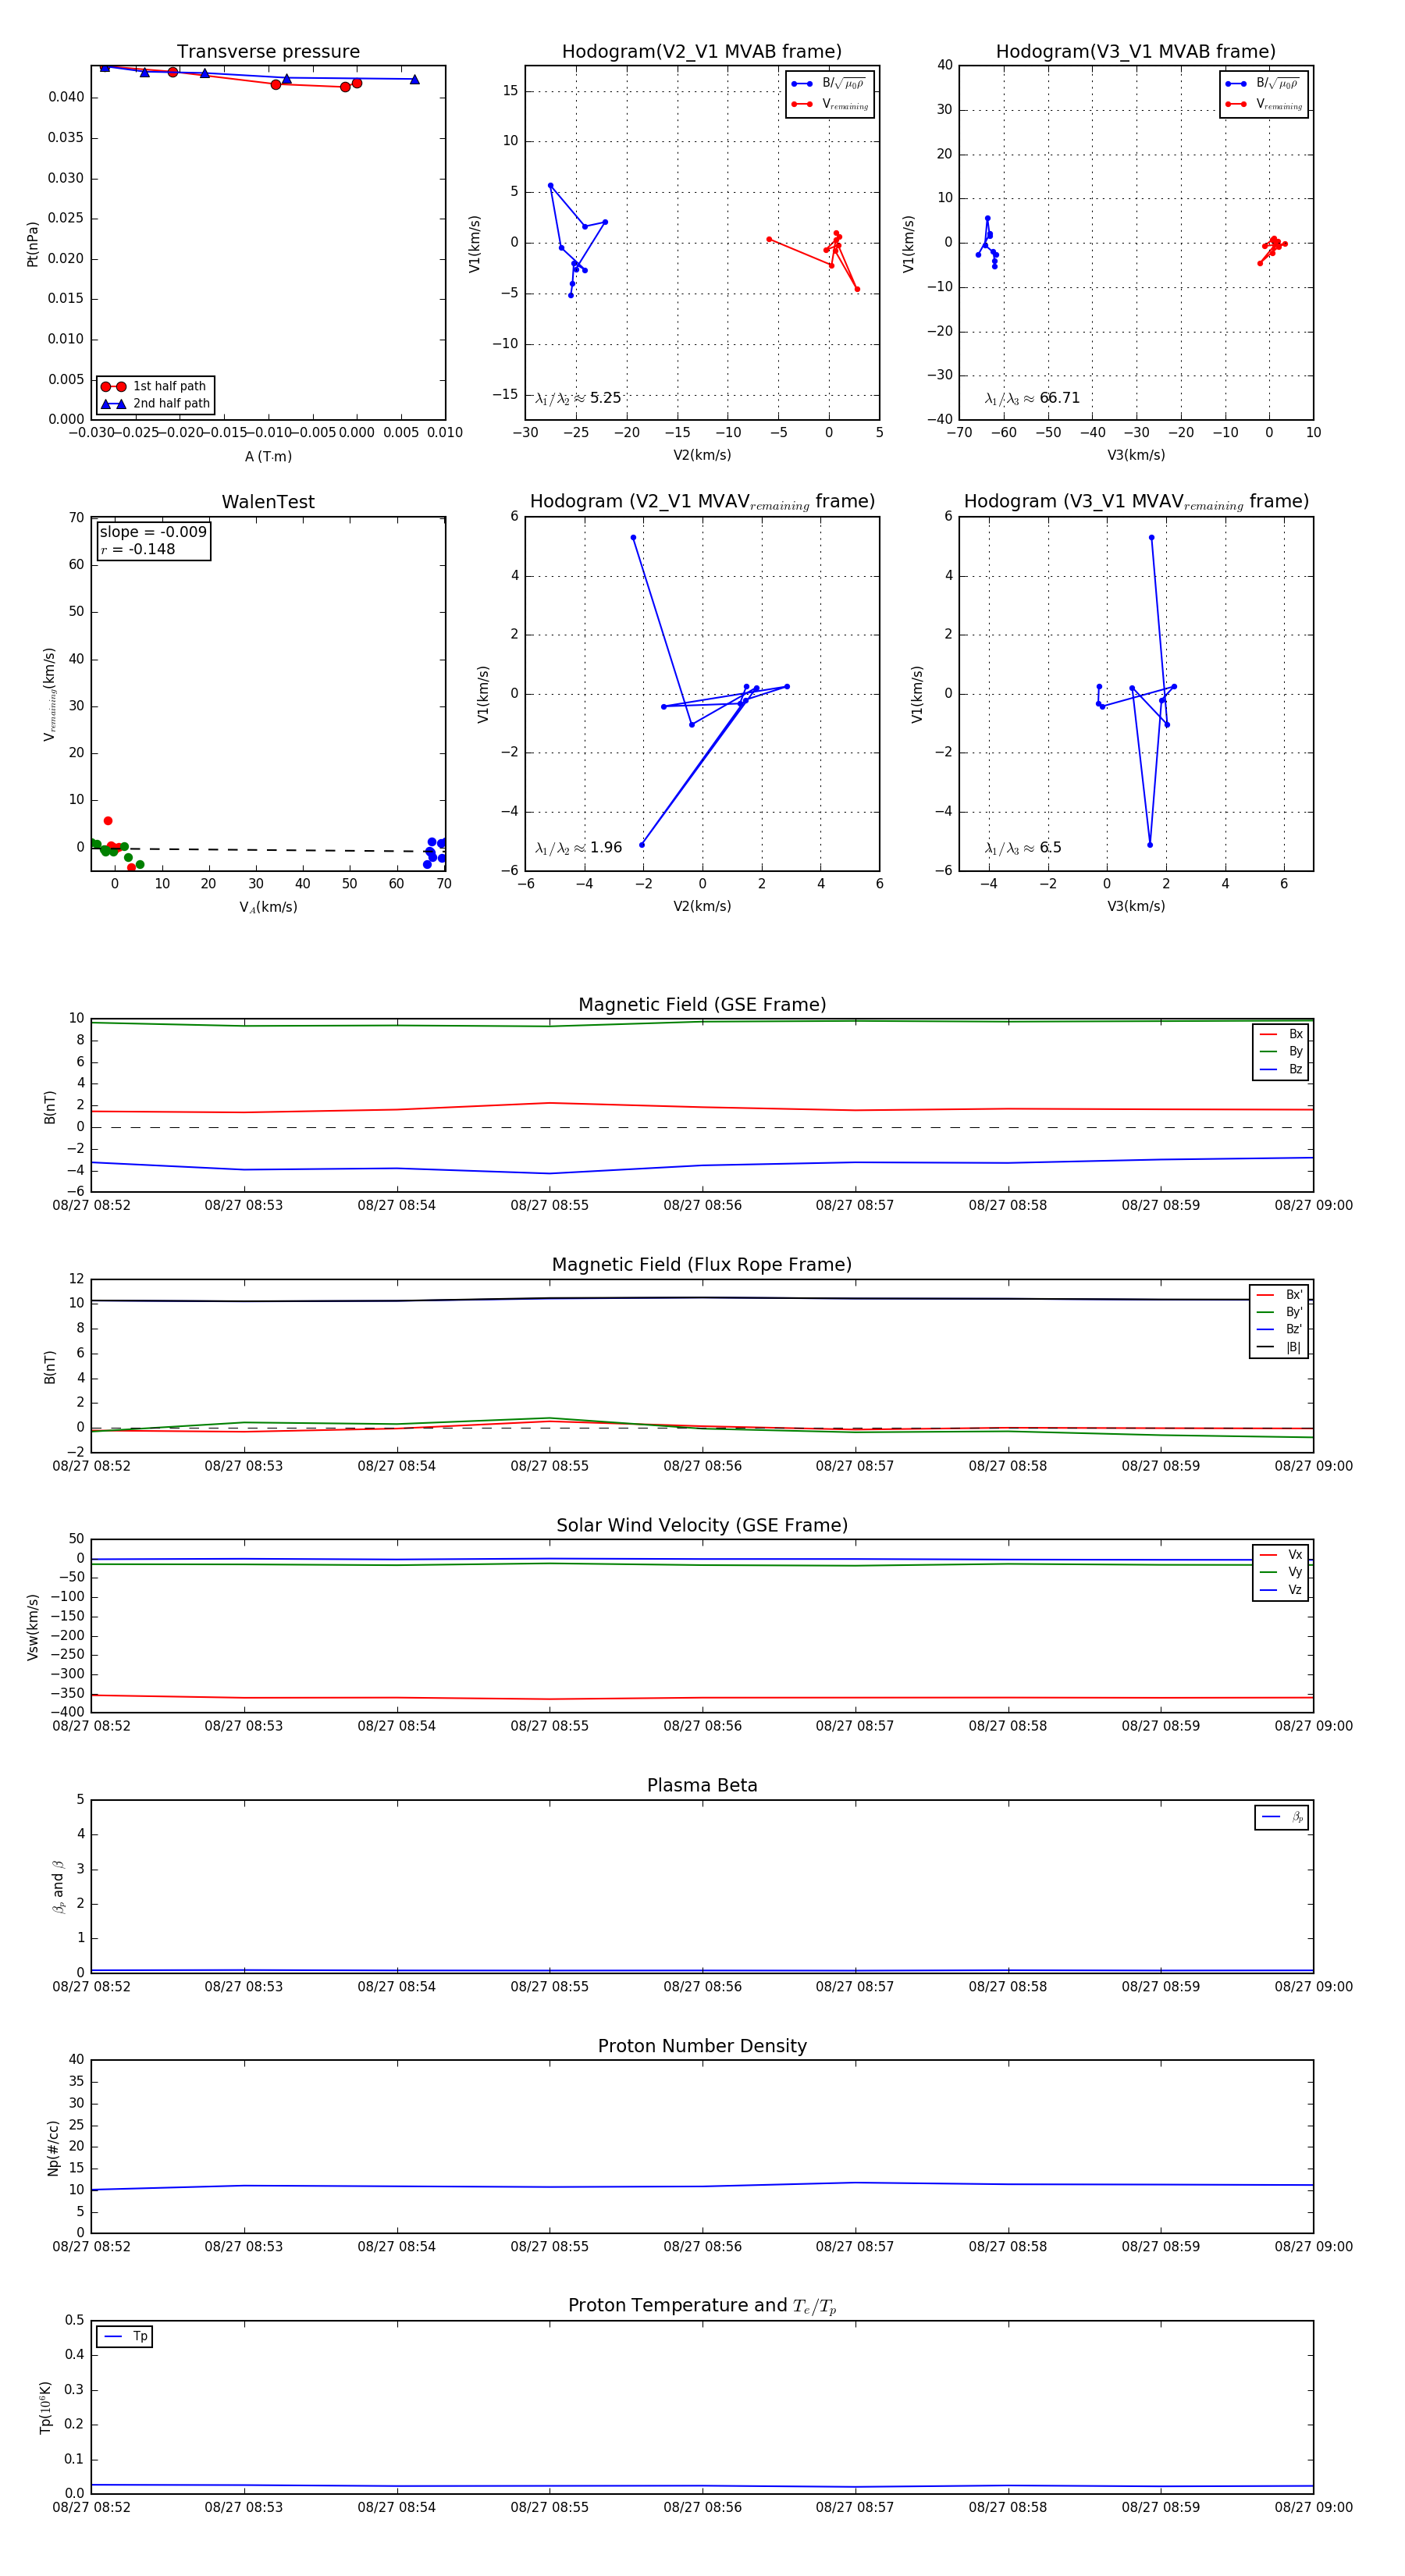
Task: Click the 'V_remaining(km/s)' y-axis label of WalenTest
Action: pos(49,694)
